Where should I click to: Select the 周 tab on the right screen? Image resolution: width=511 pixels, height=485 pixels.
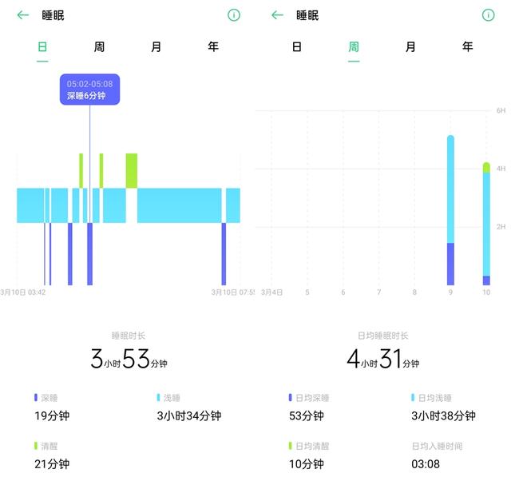(354, 47)
